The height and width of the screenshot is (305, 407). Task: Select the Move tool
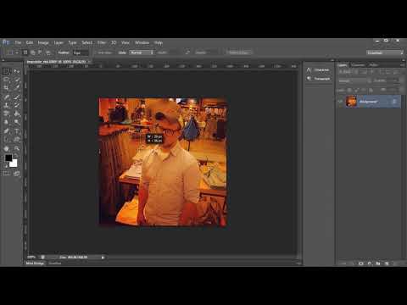click(x=17, y=71)
